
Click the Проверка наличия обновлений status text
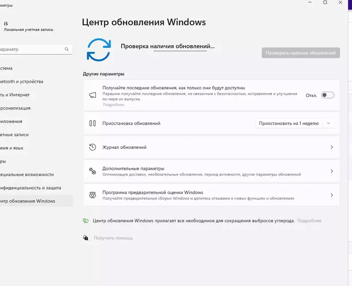point(168,46)
